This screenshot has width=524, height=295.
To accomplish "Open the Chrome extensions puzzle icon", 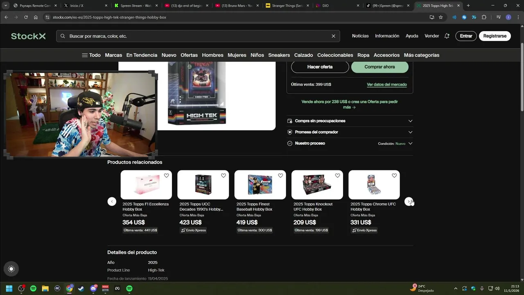I will (484, 17).
